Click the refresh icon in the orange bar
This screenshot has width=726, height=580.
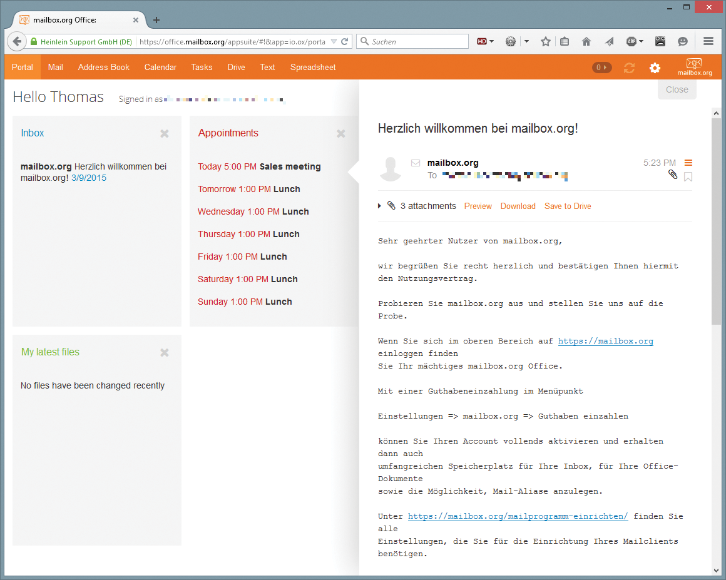[629, 68]
